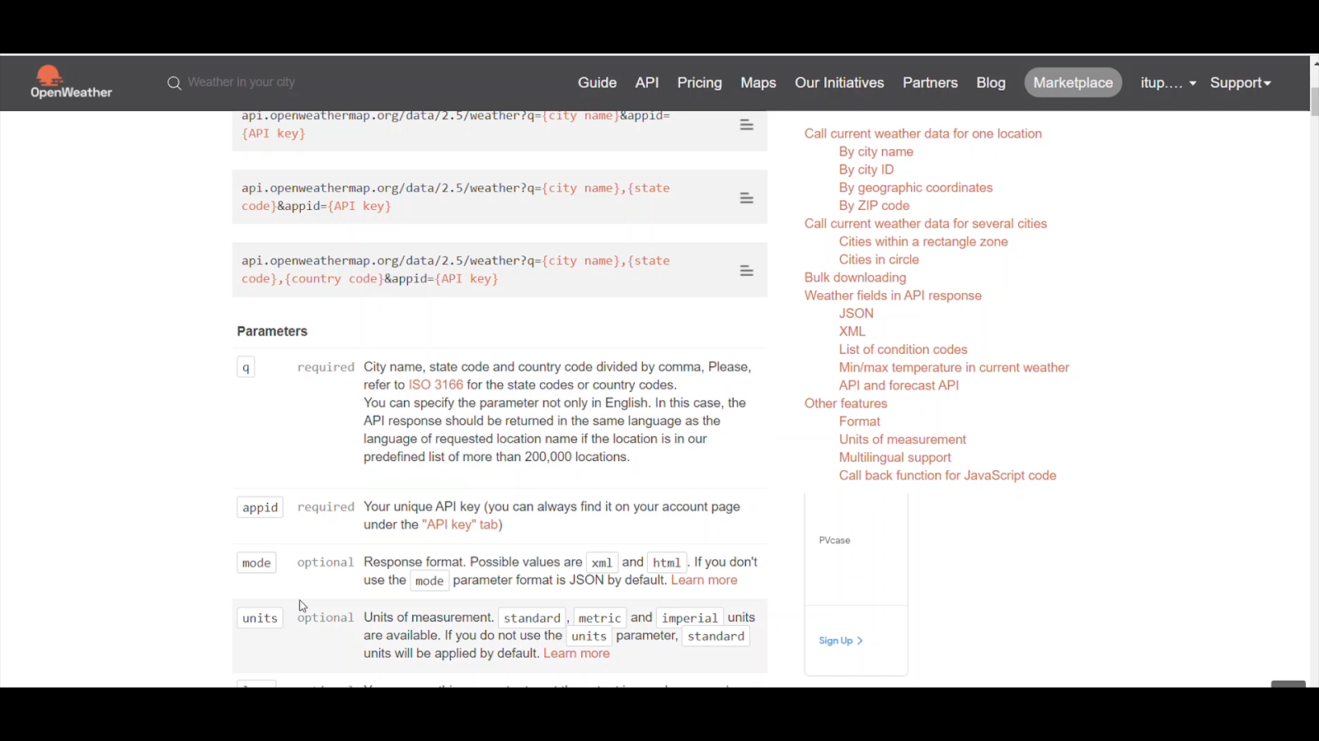Image resolution: width=1319 pixels, height=741 pixels.
Task: Click the page vertical scrollbar thumb
Action: point(1314,100)
